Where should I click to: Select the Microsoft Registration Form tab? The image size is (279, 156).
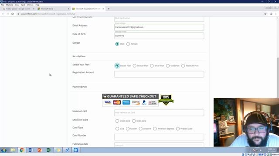click(x=88, y=9)
